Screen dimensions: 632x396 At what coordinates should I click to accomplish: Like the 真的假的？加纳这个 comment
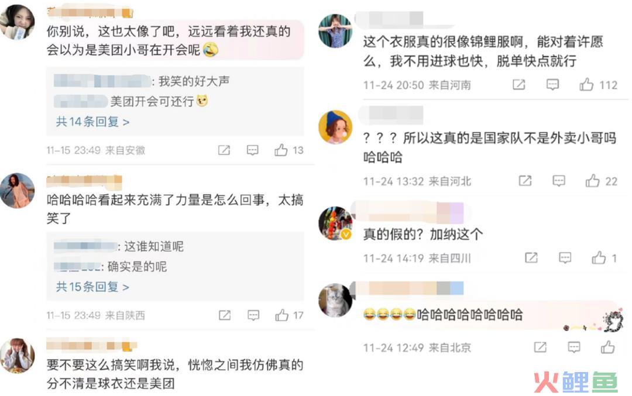coord(599,258)
